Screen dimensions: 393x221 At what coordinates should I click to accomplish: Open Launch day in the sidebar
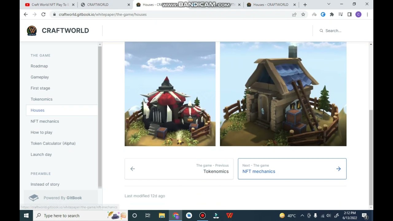pyautogui.click(x=41, y=154)
